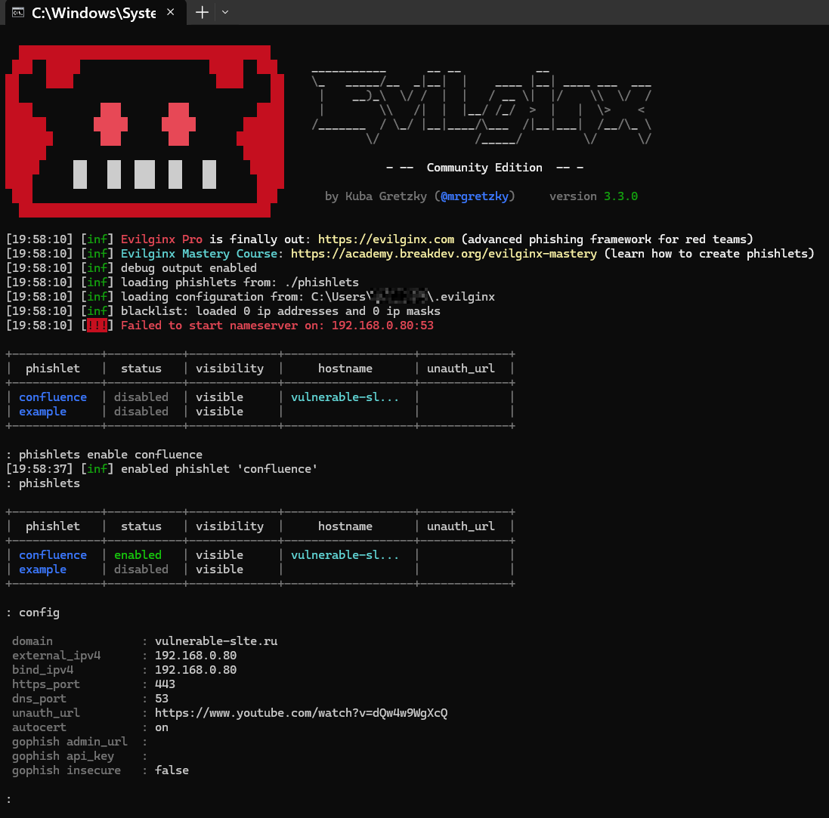Click the 'visibility' header in first table
This screenshot has height=818, width=829.
tap(230, 369)
